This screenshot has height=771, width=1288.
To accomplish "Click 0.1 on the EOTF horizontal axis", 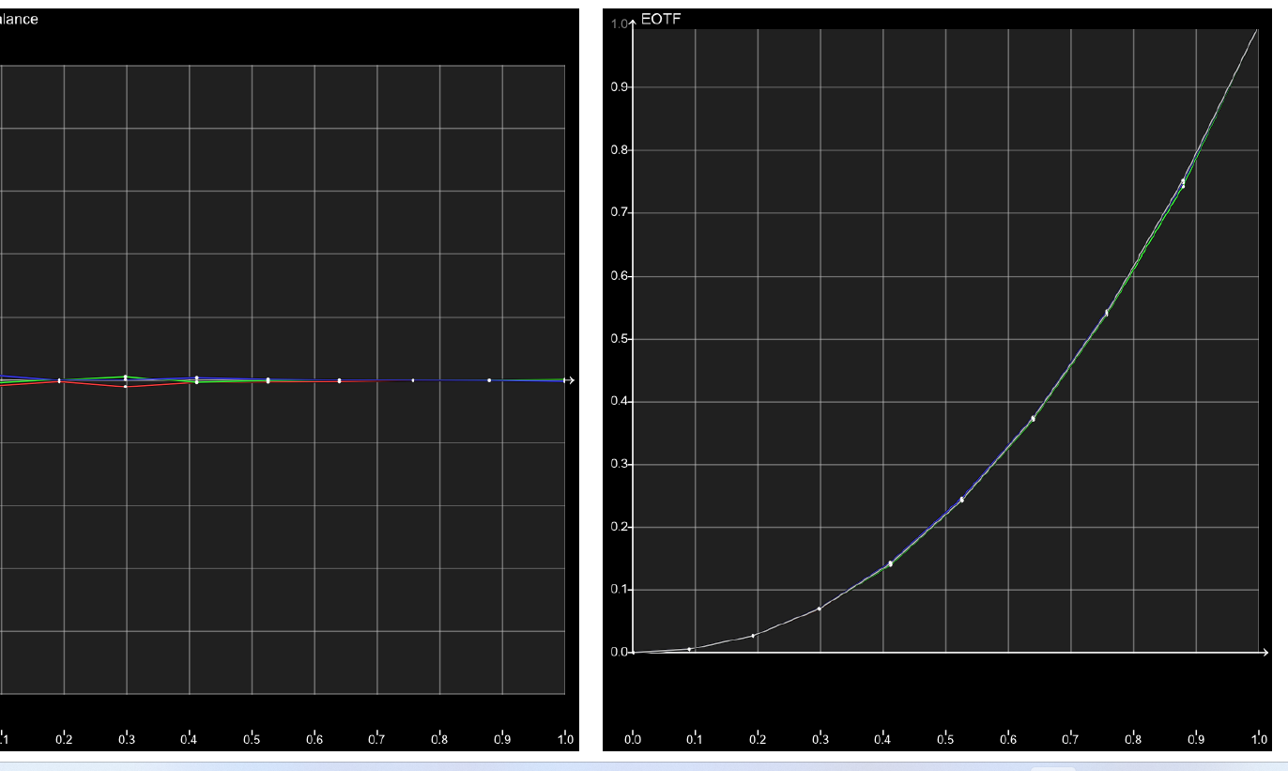I will tap(695, 739).
